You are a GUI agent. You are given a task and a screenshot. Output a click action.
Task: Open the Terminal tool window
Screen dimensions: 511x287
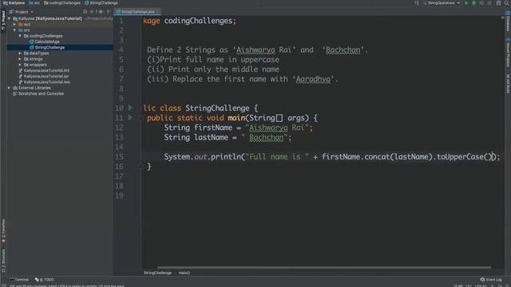[19, 280]
